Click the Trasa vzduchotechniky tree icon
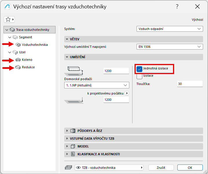This screenshot has width=208, height=174. tap(12, 30)
